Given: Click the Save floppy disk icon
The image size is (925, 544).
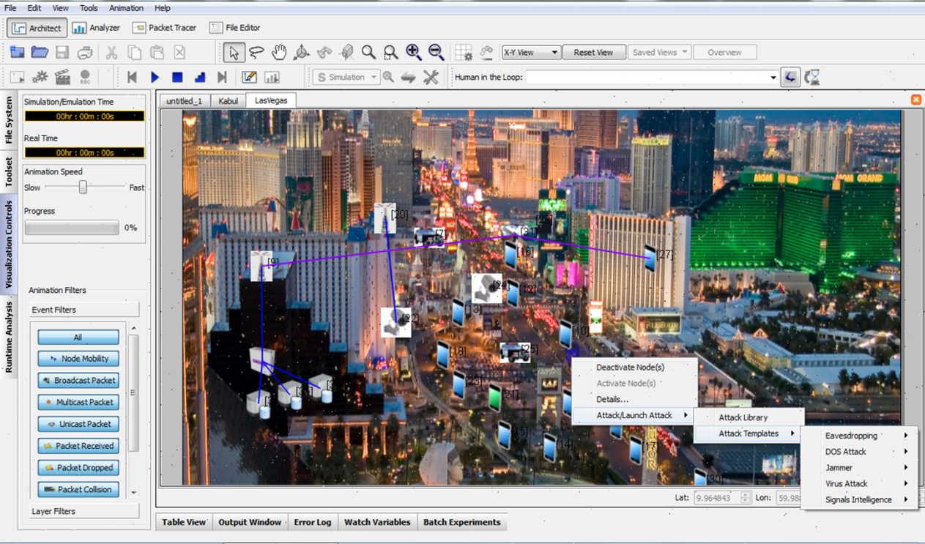Looking at the screenshot, I should coord(62,52).
